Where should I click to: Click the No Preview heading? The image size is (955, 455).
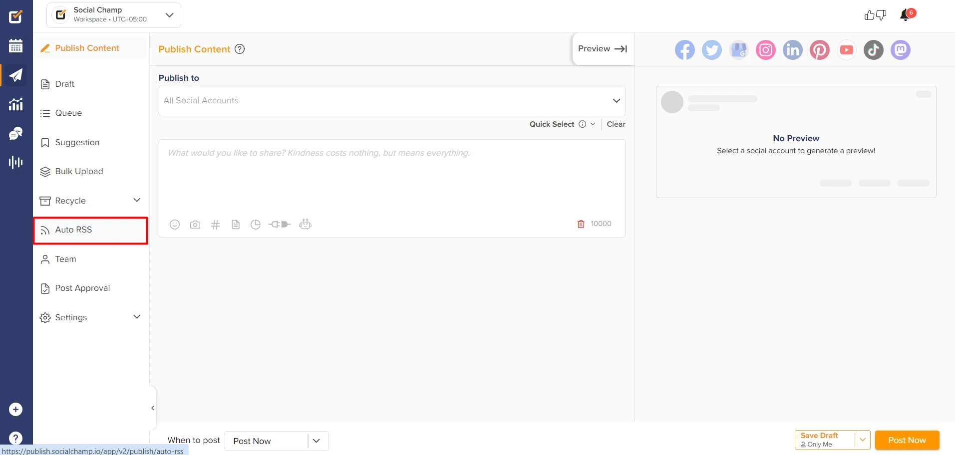click(x=796, y=138)
